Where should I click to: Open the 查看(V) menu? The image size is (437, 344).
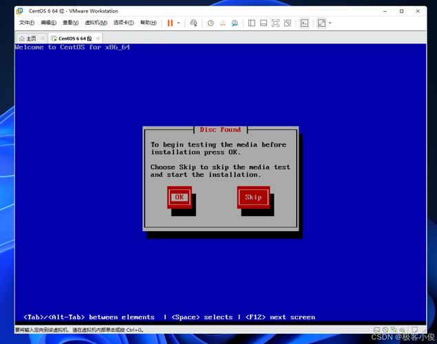pyautogui.click(x=70, y=23)
